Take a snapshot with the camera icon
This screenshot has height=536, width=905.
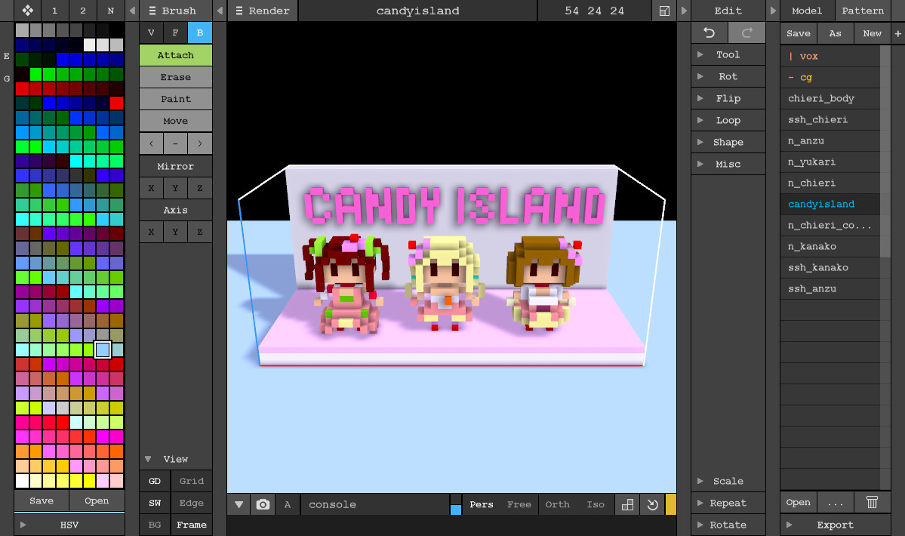tap(263, 504)
